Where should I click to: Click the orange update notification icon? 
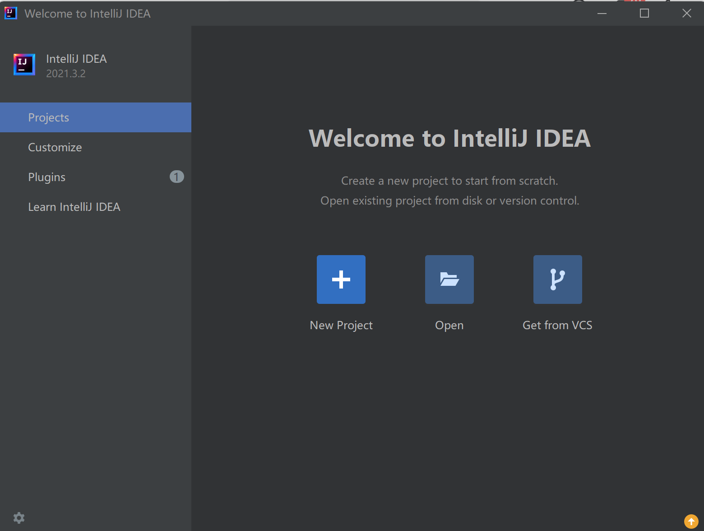691,522
